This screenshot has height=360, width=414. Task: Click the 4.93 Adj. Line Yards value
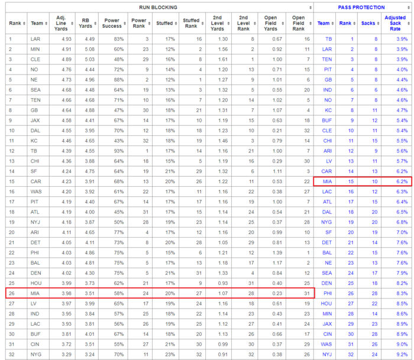coord(66,39)
